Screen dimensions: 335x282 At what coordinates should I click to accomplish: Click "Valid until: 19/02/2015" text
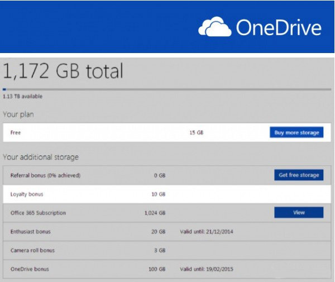pos(207,269)
